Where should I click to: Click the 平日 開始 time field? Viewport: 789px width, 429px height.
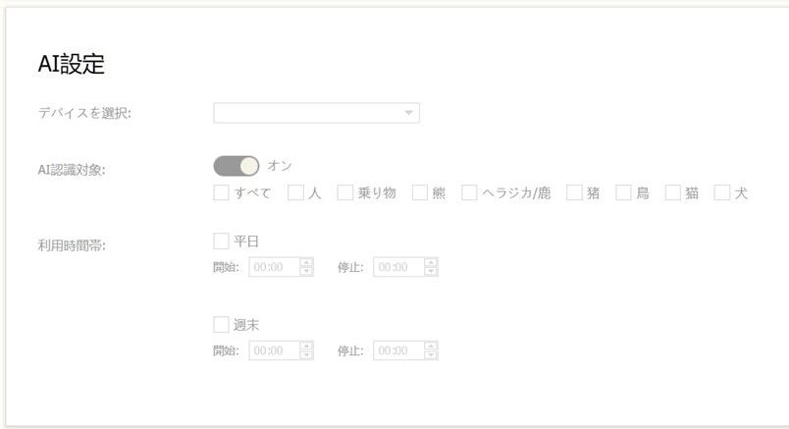tap(274, 267)
